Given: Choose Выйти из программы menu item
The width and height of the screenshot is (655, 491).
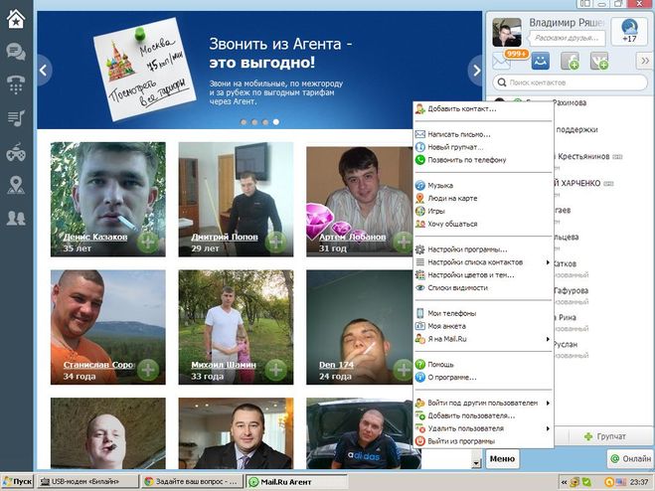Looking at the screenshot, I should 483,441.
